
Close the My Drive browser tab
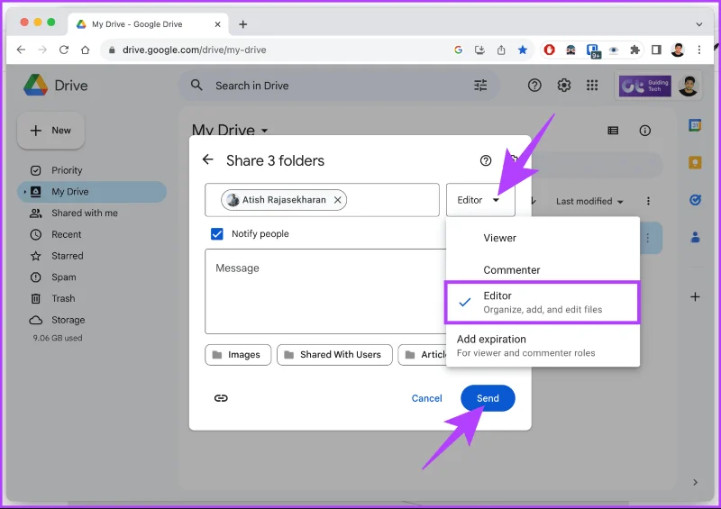pyautogui.click(x=217, y=24)
